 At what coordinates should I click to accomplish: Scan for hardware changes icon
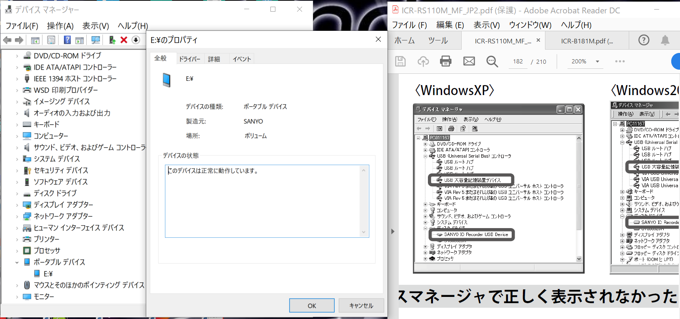(x=96, y=40)
